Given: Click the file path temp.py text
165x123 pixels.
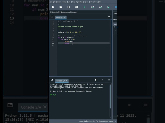Looking at the screenshot, I should [x=64, y=12].
